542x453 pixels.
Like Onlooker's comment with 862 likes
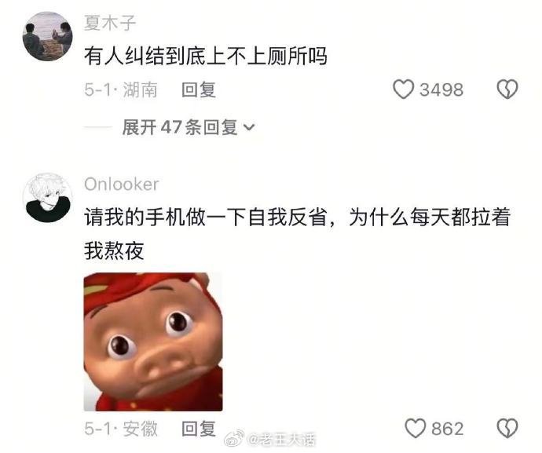415,429
